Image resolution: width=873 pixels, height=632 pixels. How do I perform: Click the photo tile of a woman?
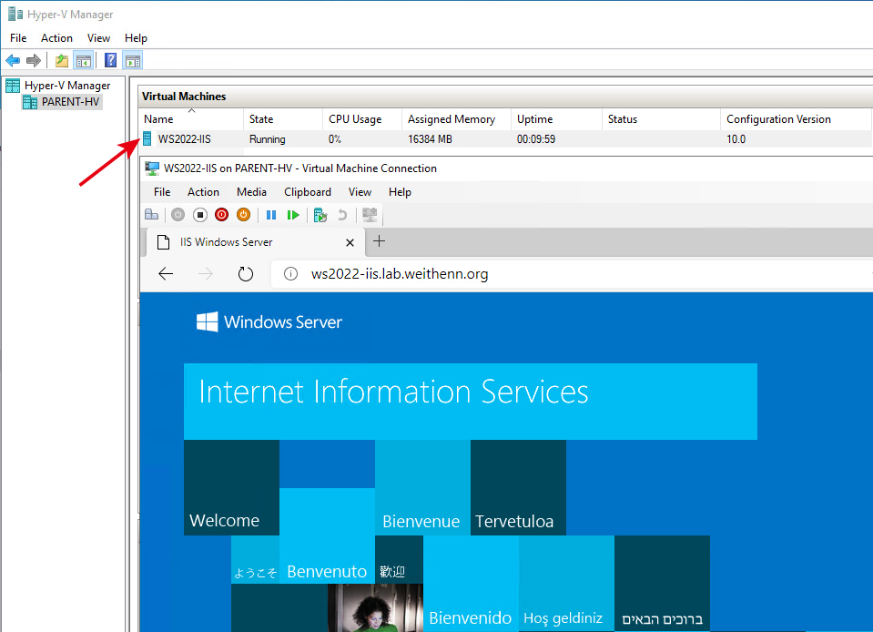[x=375, y=607]
